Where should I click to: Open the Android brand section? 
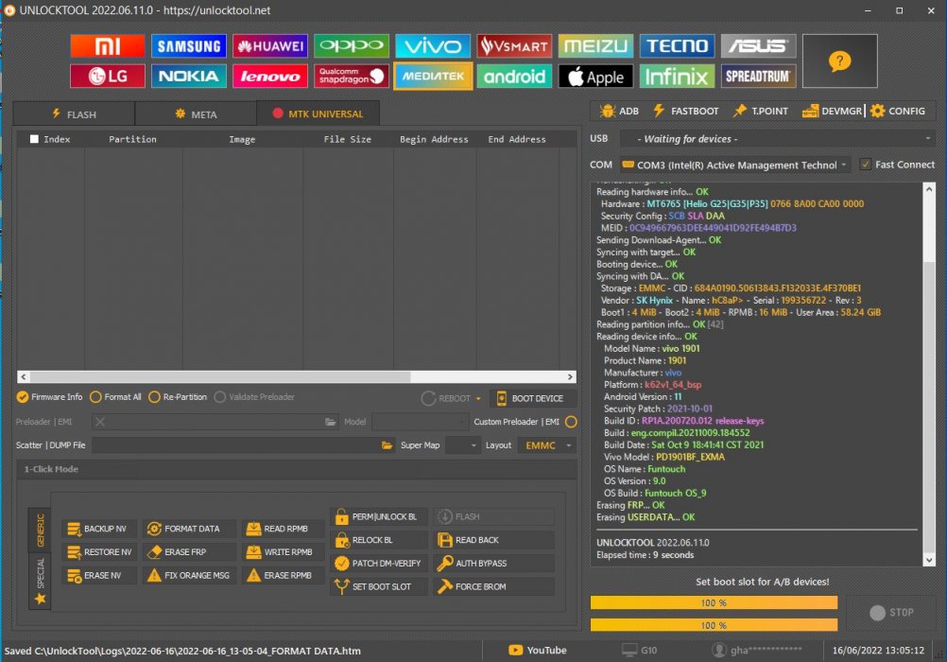[x=514, y=77]
